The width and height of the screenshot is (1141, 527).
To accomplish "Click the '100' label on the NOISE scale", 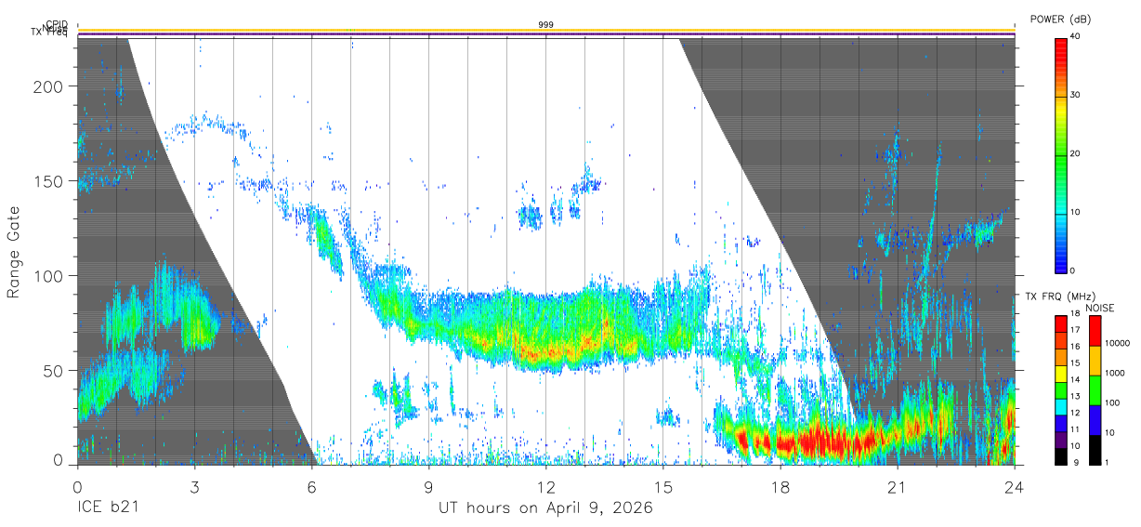I will [1114, 402].
